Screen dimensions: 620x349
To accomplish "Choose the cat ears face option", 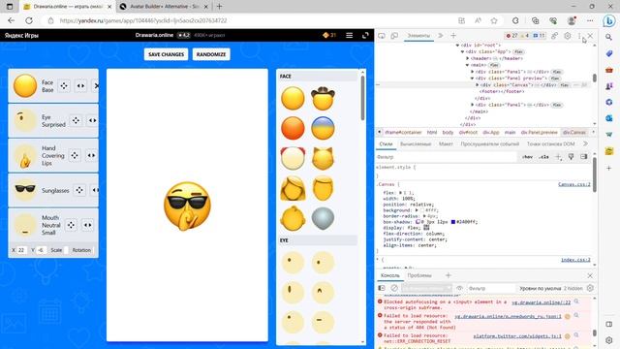I will pyautogui.click(x=323, y=158).
